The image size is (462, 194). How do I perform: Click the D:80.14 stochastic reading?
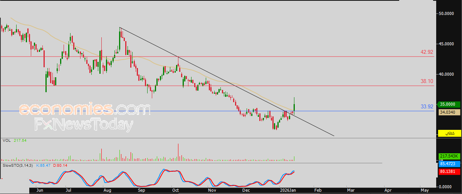[x=61, y=165]
